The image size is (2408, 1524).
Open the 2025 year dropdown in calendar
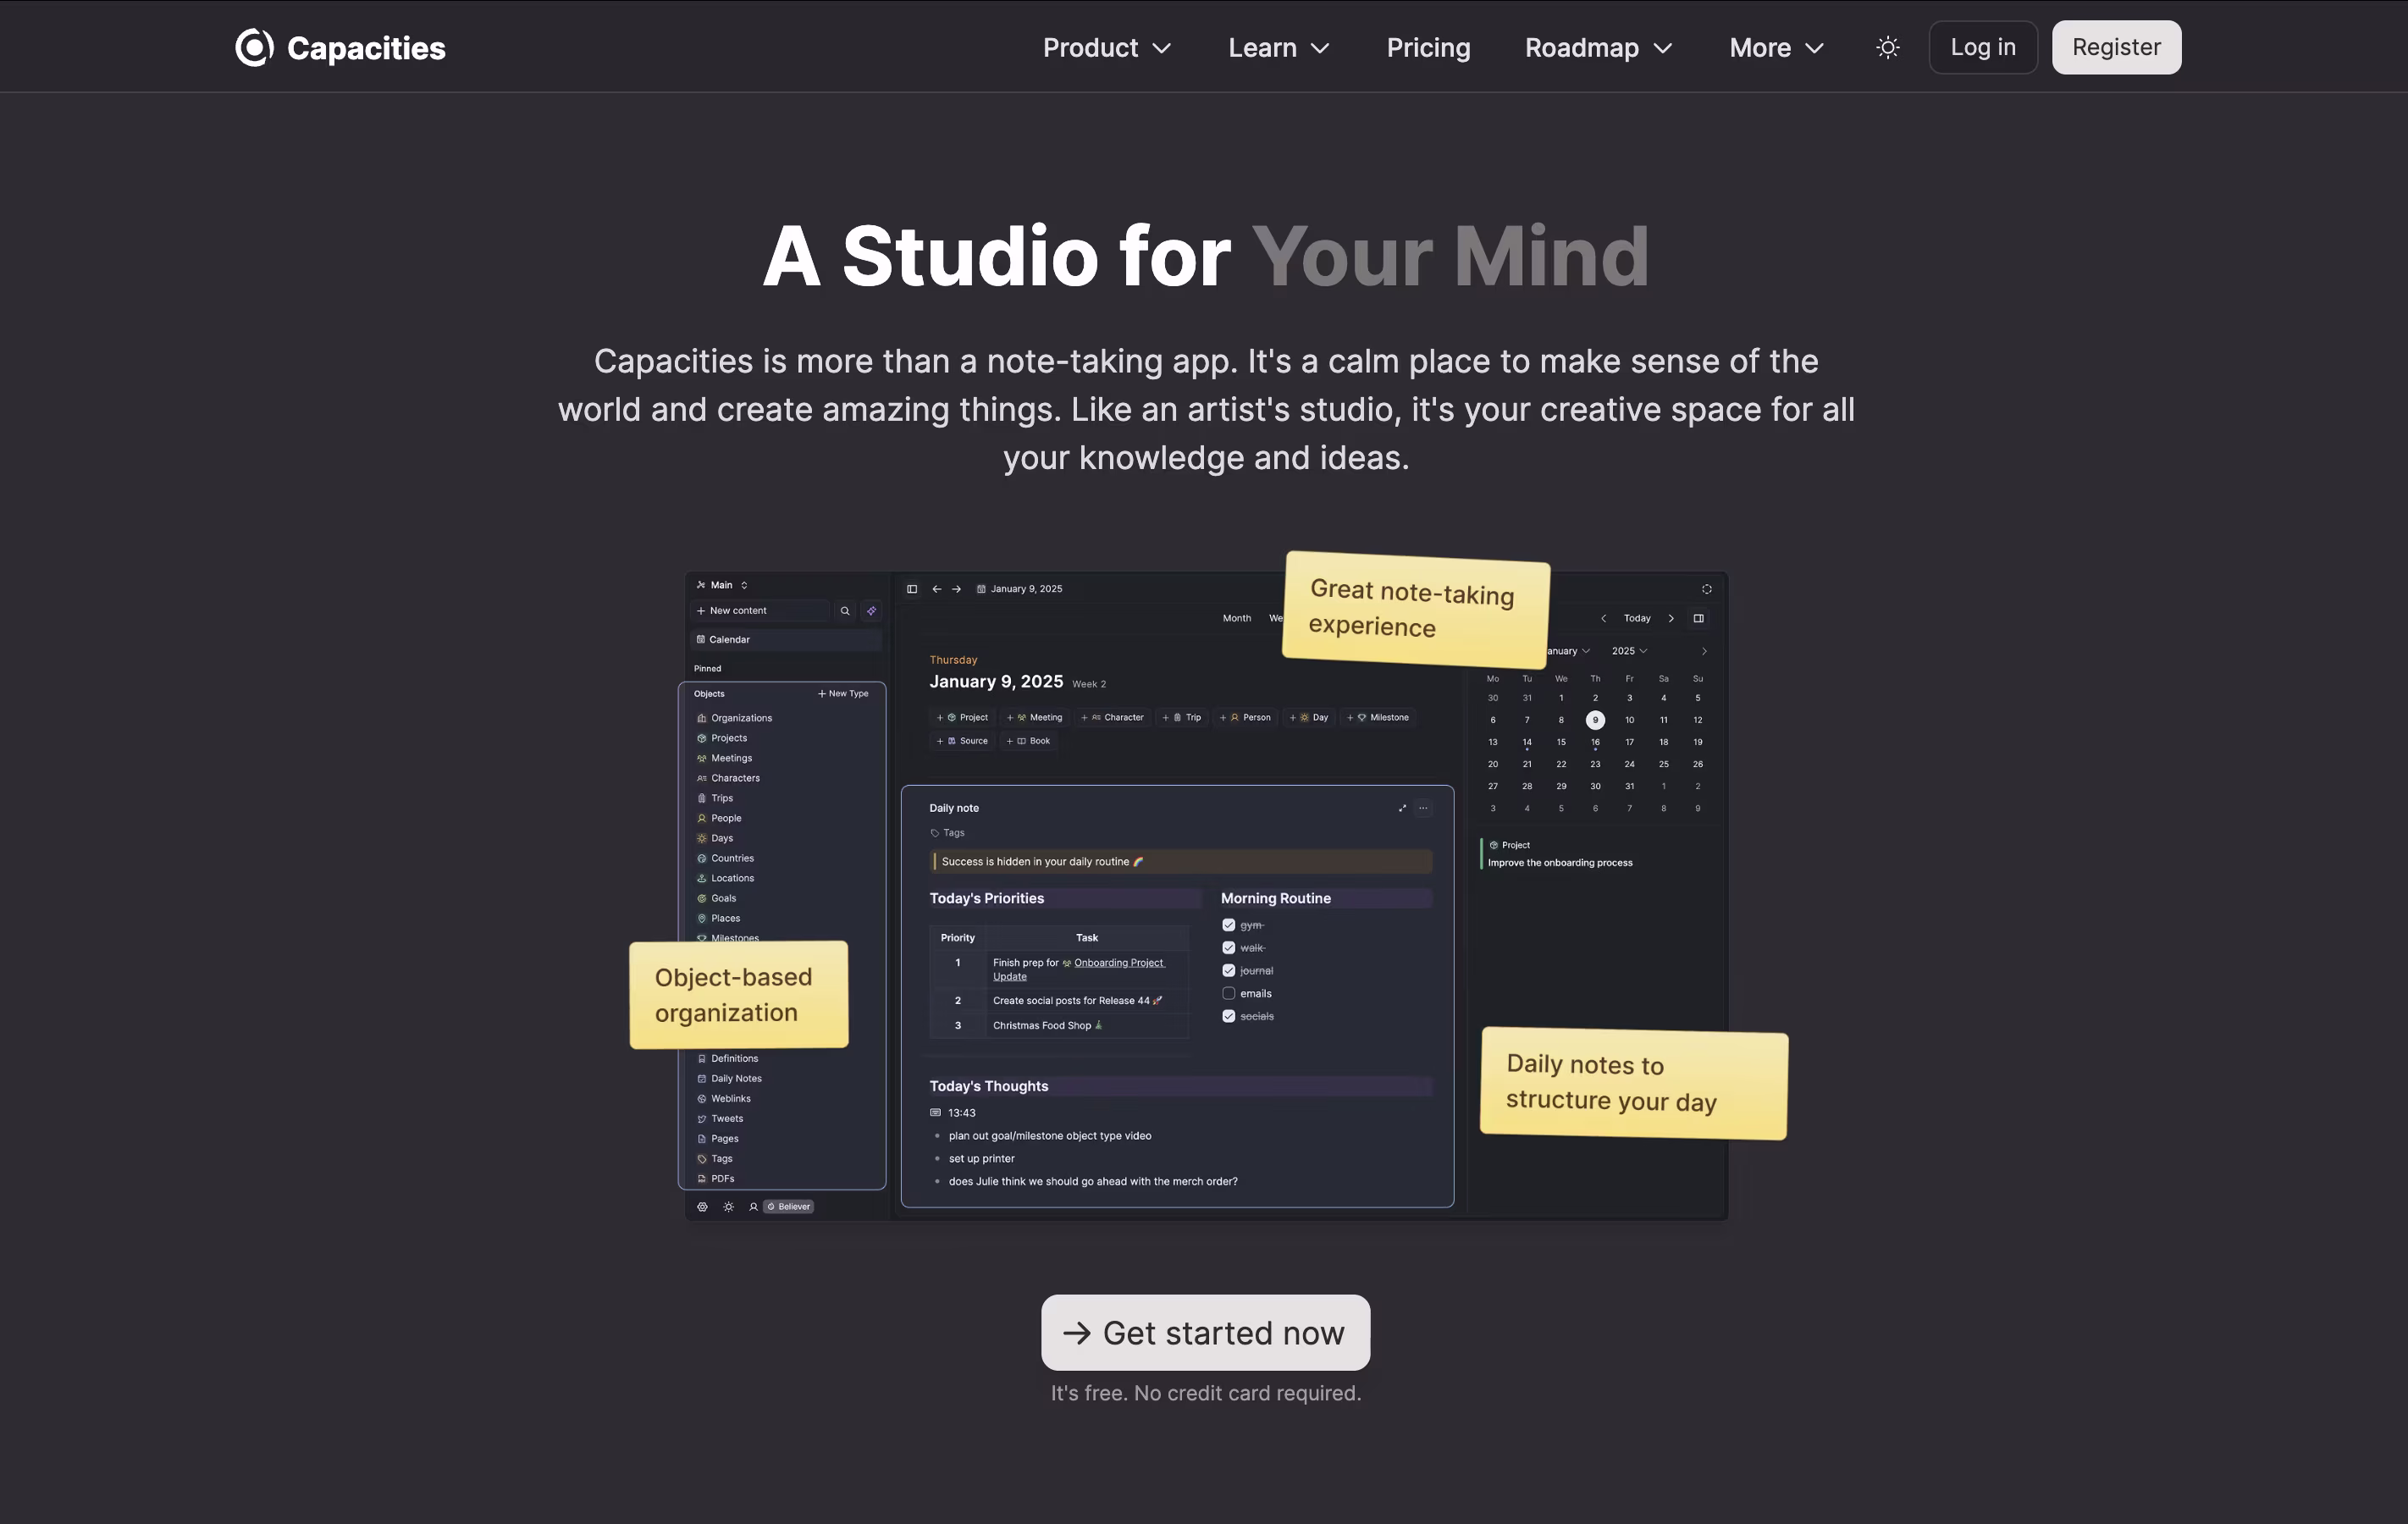coord(1629,651)
